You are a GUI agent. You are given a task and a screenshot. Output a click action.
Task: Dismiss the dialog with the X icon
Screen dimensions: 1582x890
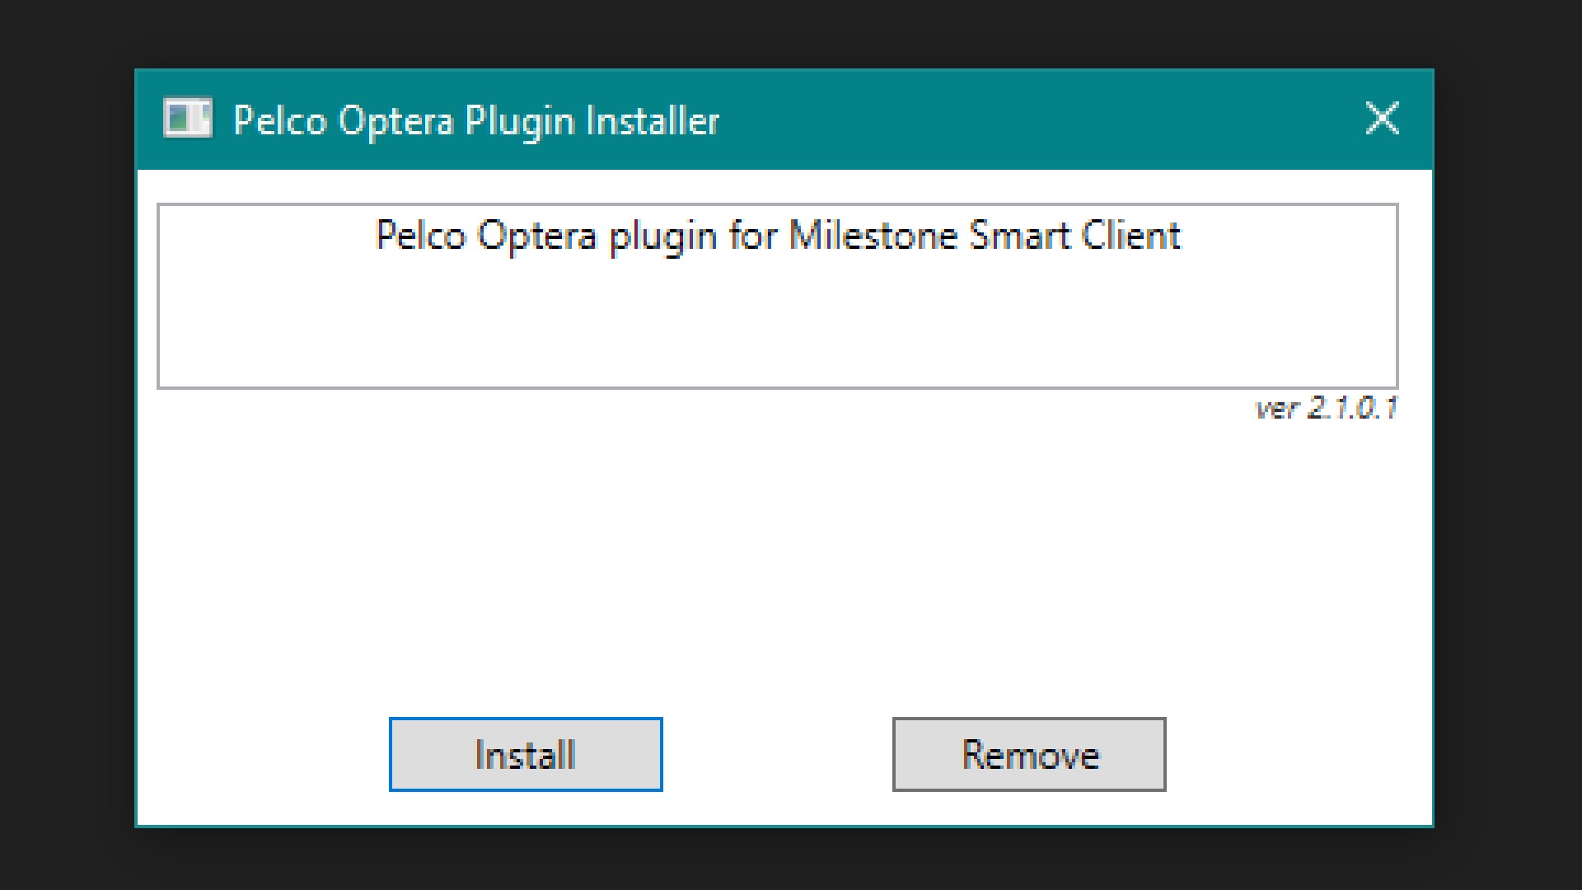click(1382, 119)
